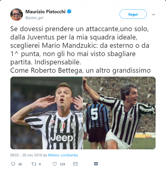This screenshot has width=166, height=174.
Task: Open the Roberto Bettega photo on right
Action: pos(119,113)
